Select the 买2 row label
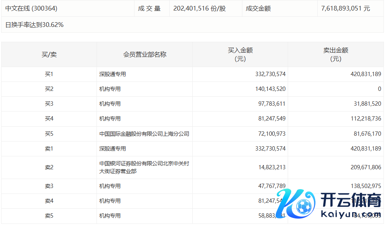This screenshot has width=387, height=227. pyautogui.click(x=49, y=89)
